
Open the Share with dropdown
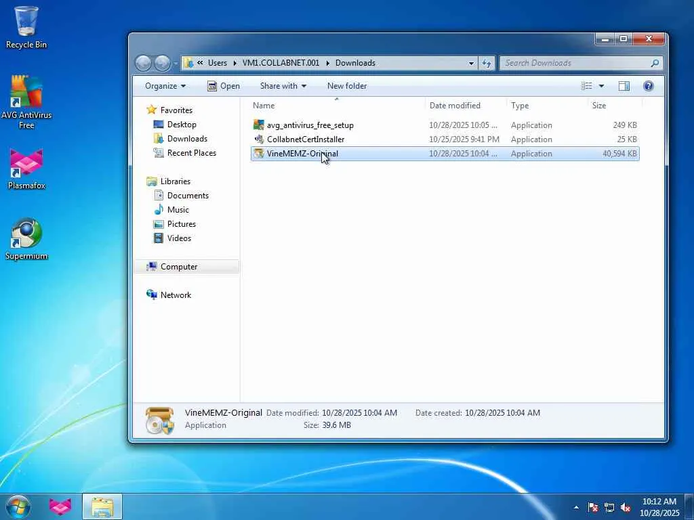[283, 86]
